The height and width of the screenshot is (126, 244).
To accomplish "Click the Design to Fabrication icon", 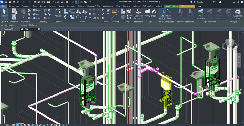I will 138,14.
